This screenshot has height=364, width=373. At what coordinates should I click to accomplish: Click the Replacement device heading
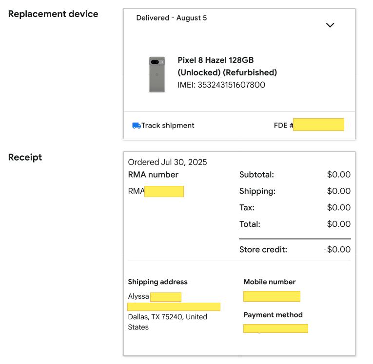coord(53,14)
